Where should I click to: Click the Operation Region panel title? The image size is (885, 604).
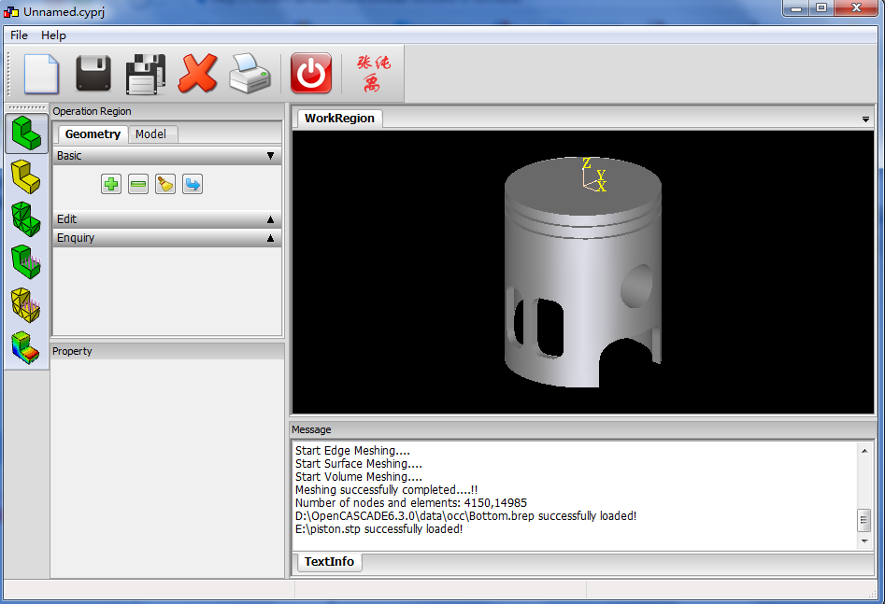[x=92, y=111]
